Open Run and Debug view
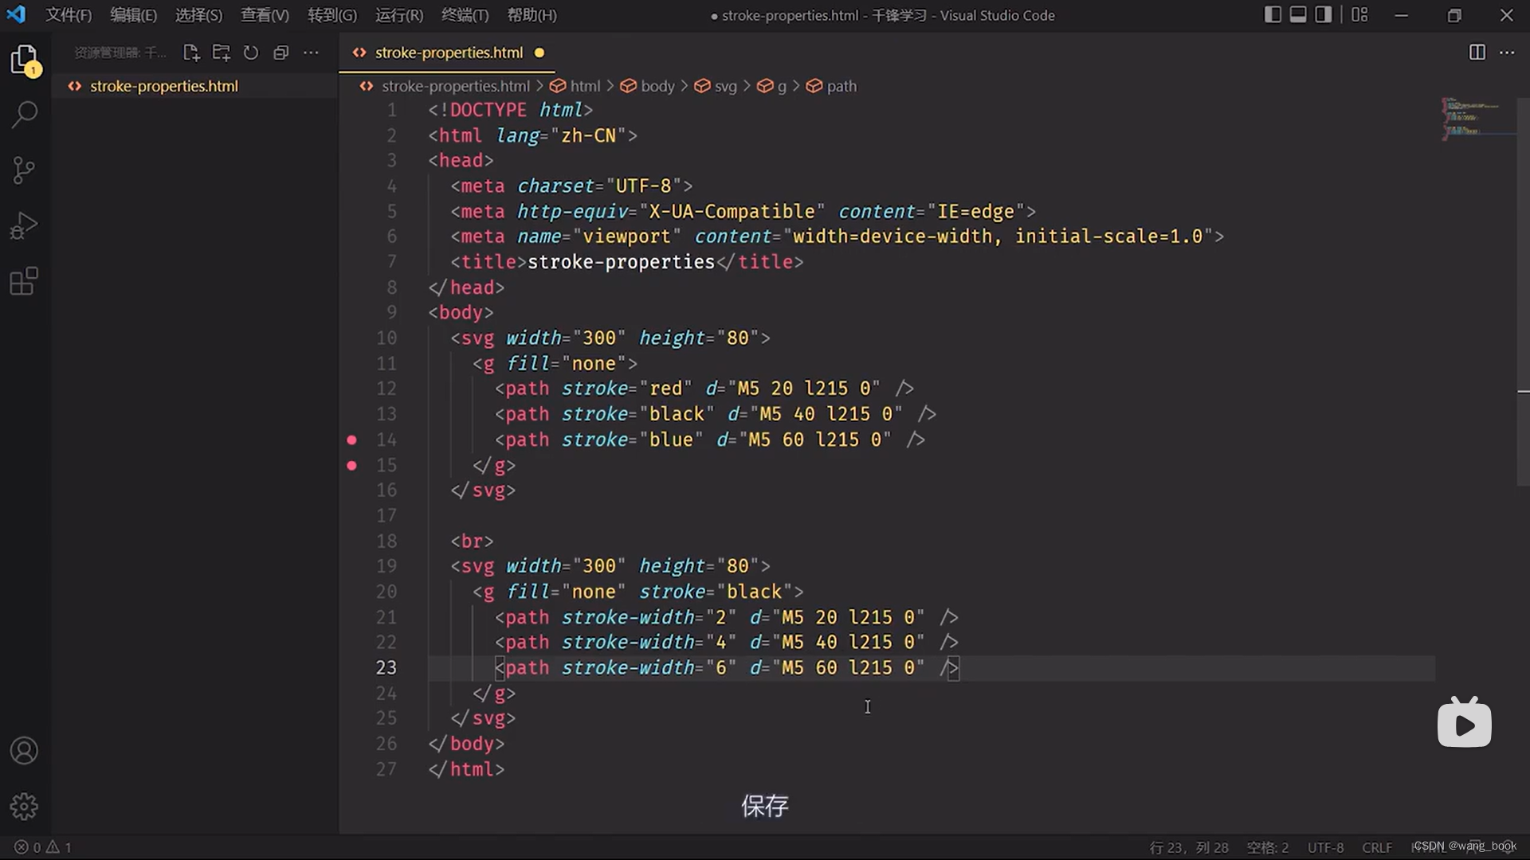 pyautogui.click(x=24, y=225)
